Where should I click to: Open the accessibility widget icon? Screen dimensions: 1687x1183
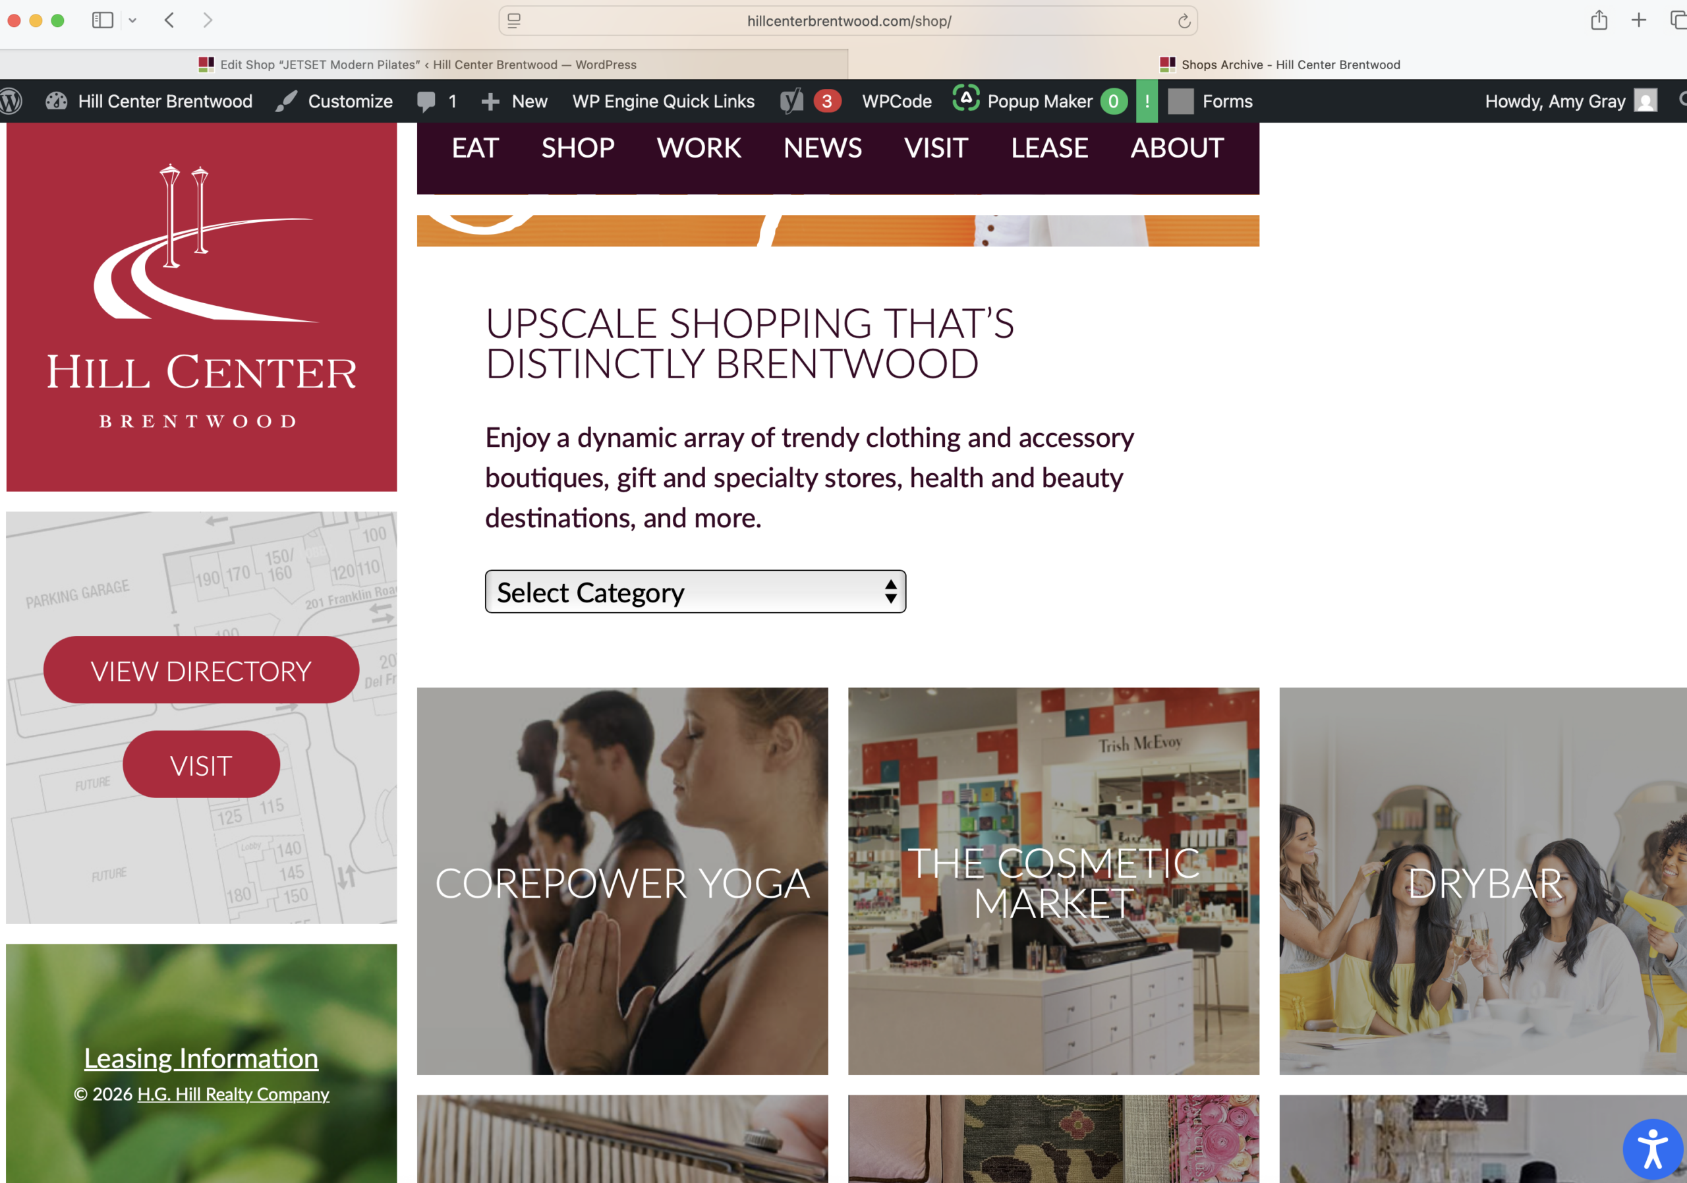click(x=1653, y=1149)
